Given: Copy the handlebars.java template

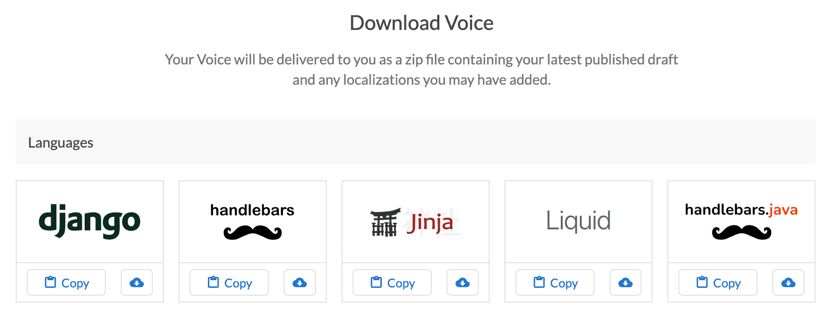Looking at the screenshot, I should coord(717,282).
